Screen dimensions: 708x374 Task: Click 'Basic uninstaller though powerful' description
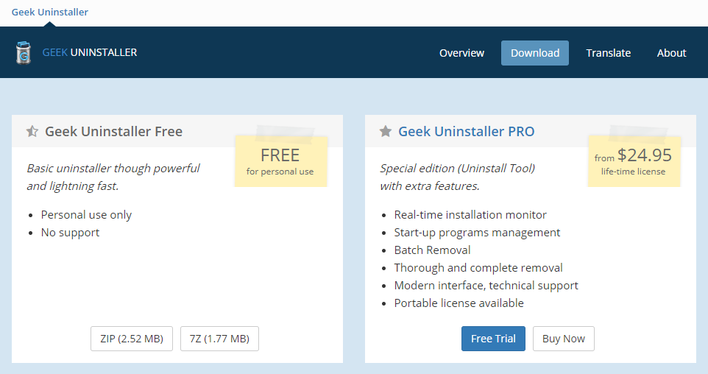pos(113,169)
